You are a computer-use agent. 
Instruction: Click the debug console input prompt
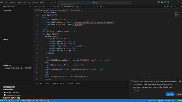pyautogui.click(x=81, y=98)
